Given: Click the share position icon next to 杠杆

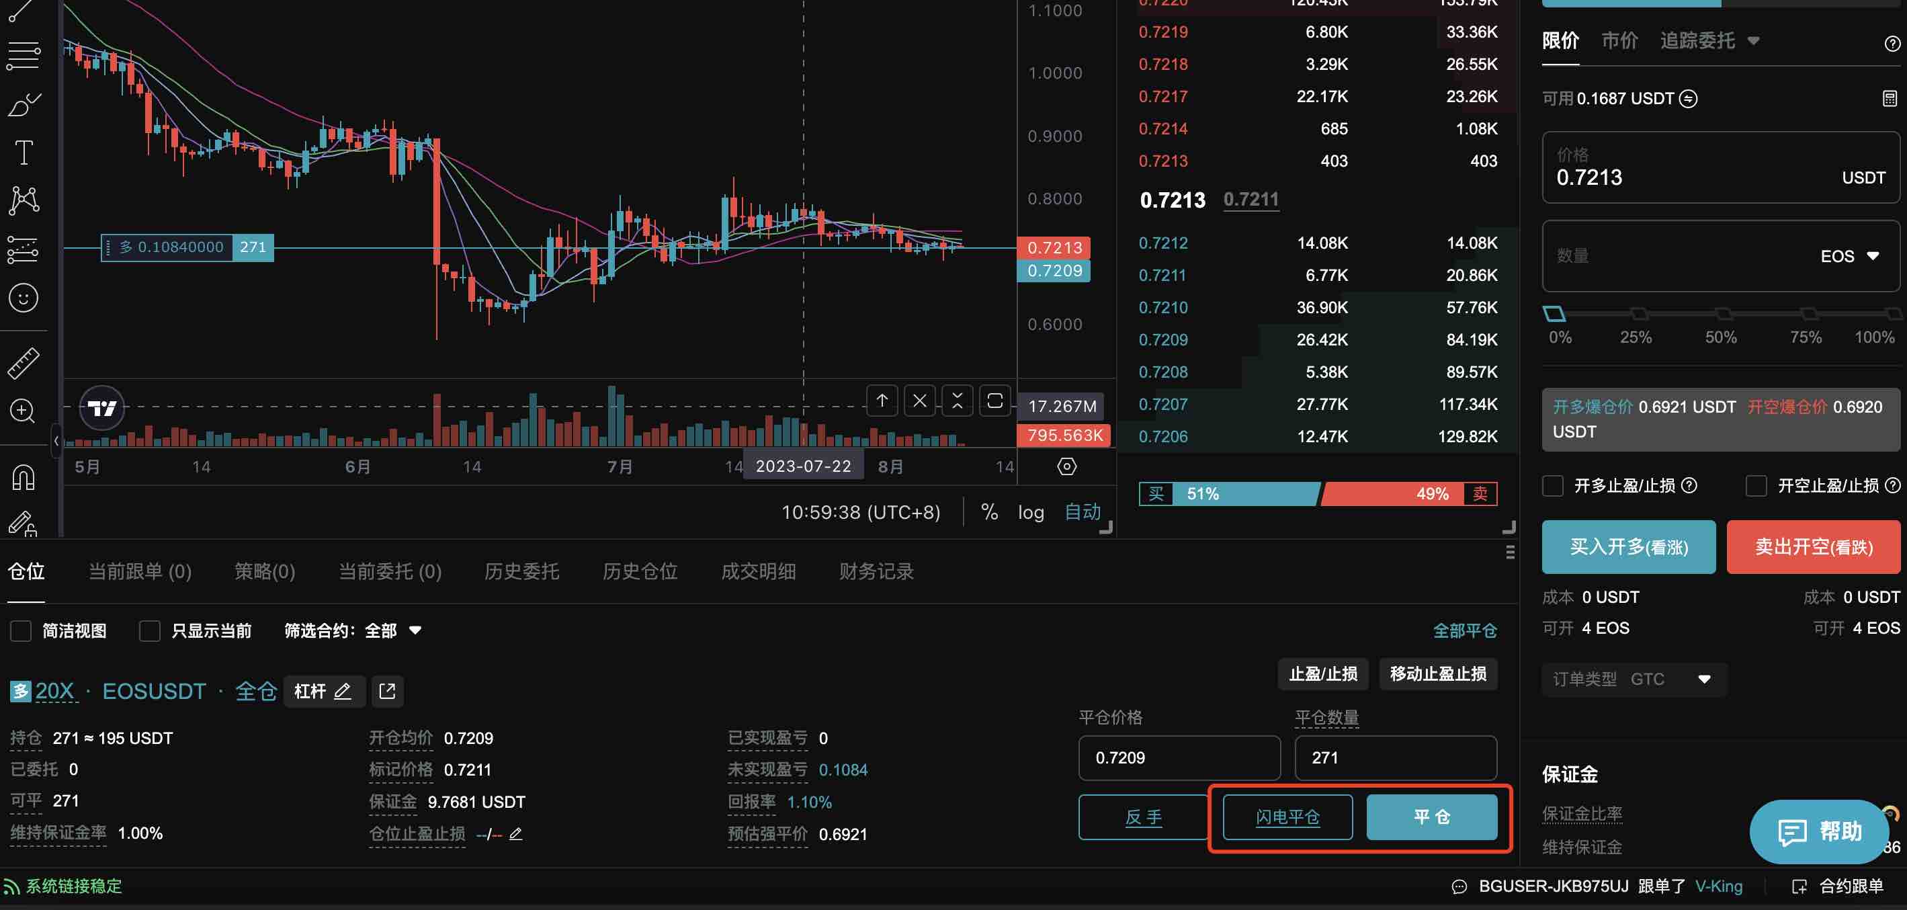Looking at the screenshot, I should (387, 692).
